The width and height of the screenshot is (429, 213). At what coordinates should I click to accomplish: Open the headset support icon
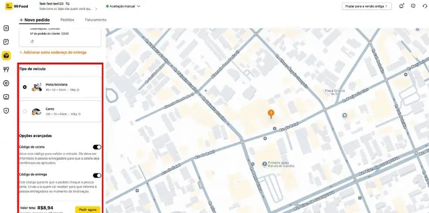(425, 6)
